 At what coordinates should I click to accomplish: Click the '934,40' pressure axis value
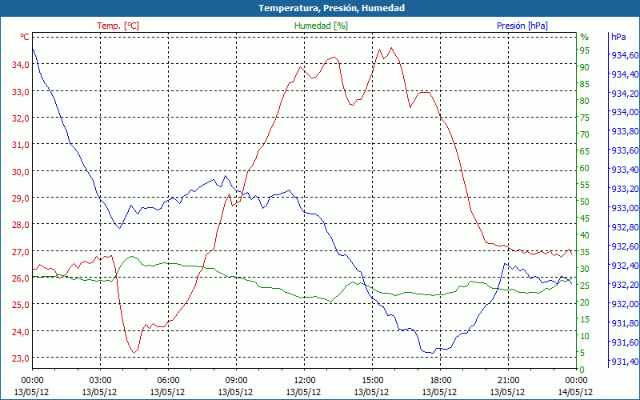pyautogui.click(x=625, y=74)
